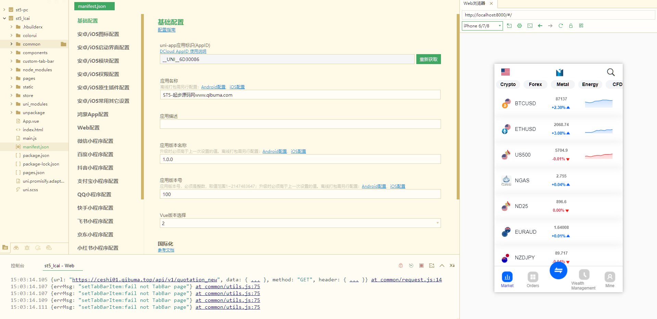The height and width of the screenshot is (319, 657).
Task: Click the browser back arrow icon
Action: (x=540, y=26)
